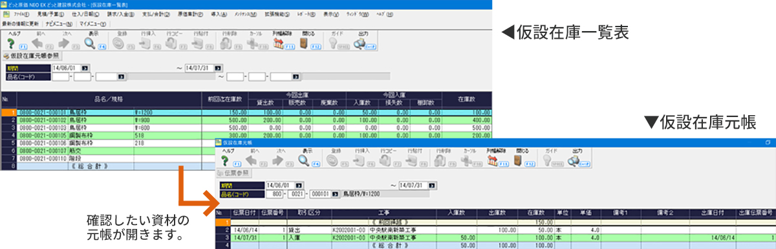Open the lookup arrow next to code 000101 in 仮設在庫元帳
This screenshot has width=776, height=249.
click(x=335, y=193)
